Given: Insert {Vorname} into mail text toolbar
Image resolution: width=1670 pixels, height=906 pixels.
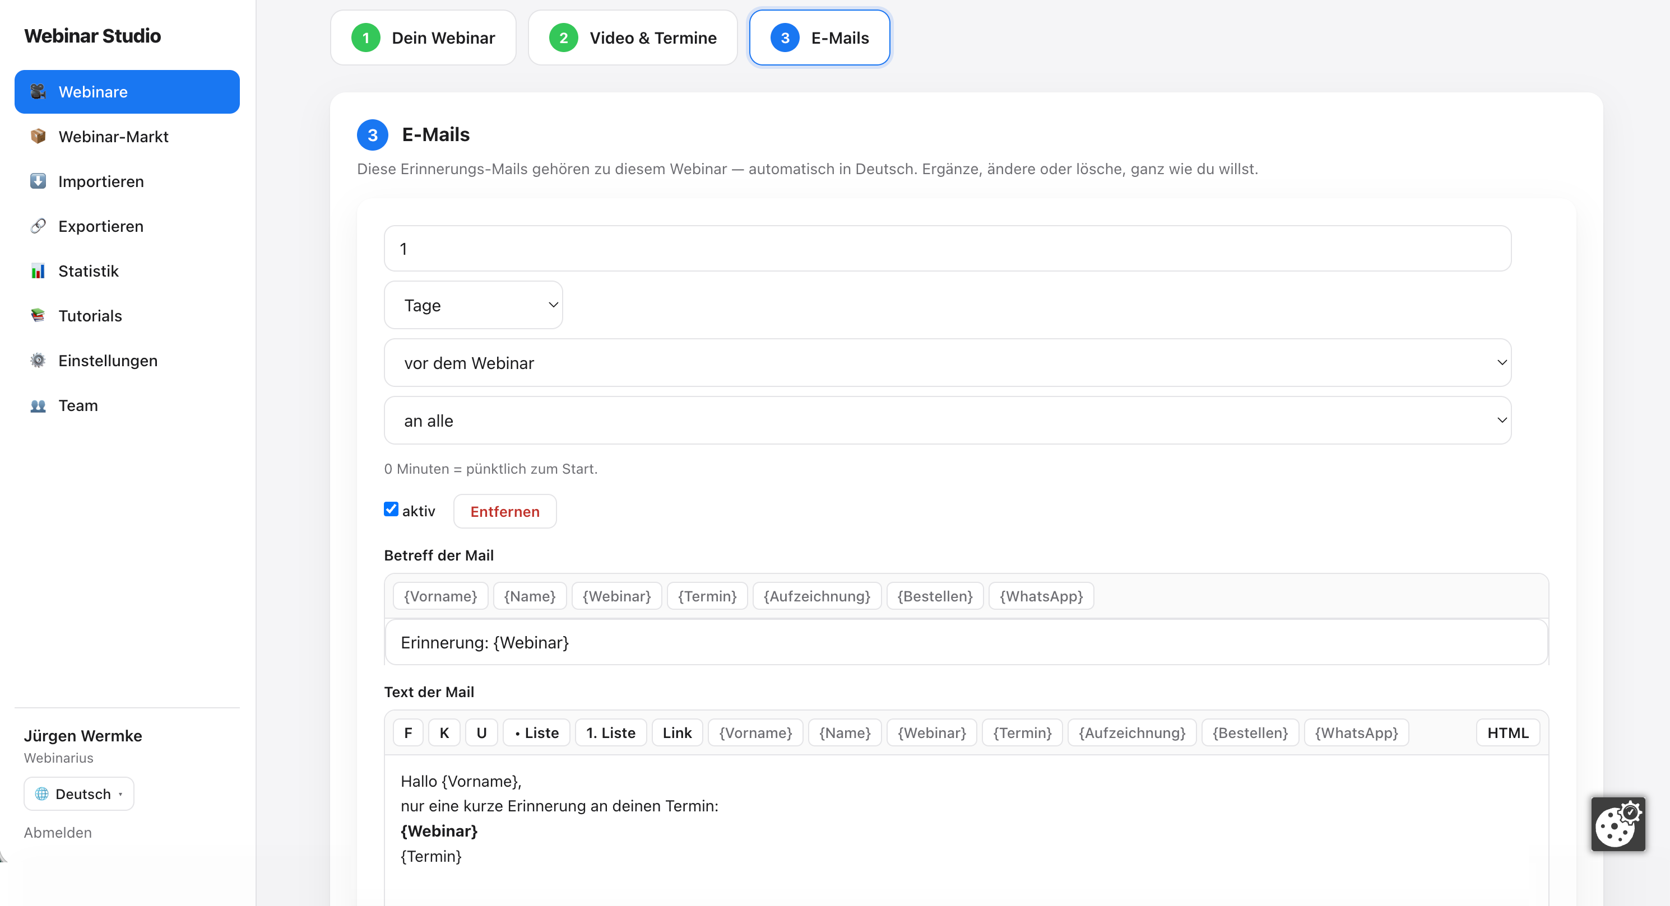Looking at the screenshot, I should pyautogui.click(x=755, y=732).
